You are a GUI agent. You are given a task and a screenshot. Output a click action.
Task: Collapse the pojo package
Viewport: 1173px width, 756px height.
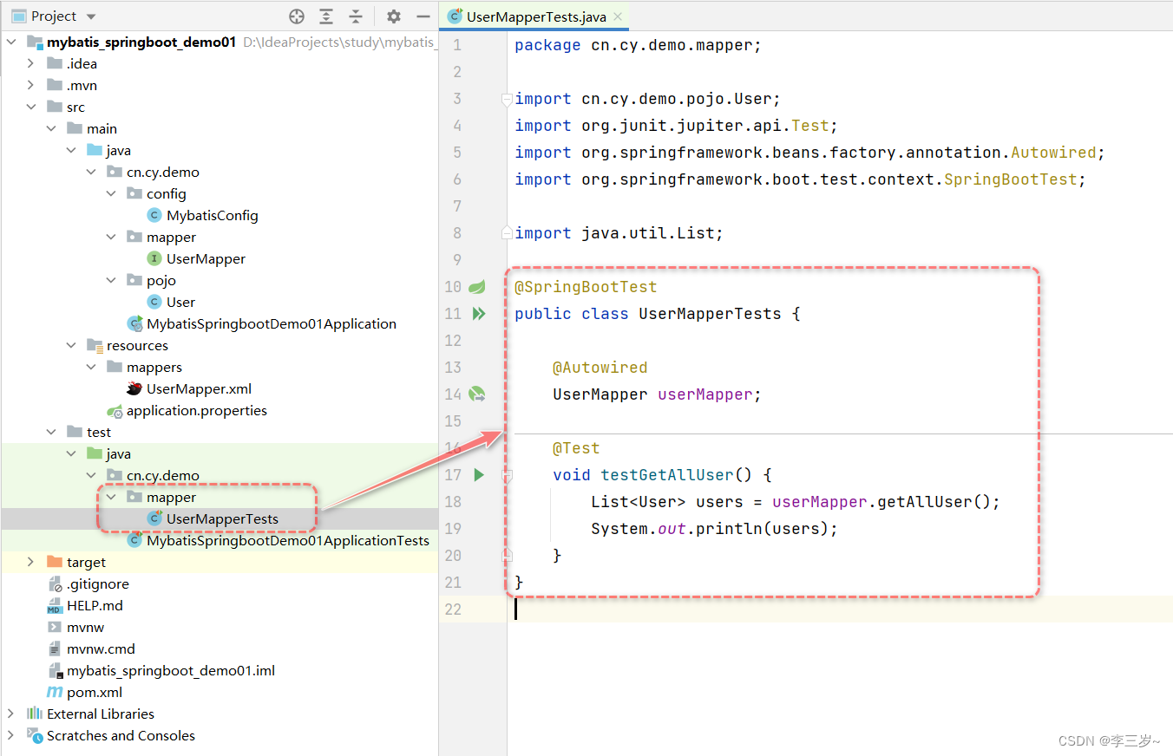[111, 280]
